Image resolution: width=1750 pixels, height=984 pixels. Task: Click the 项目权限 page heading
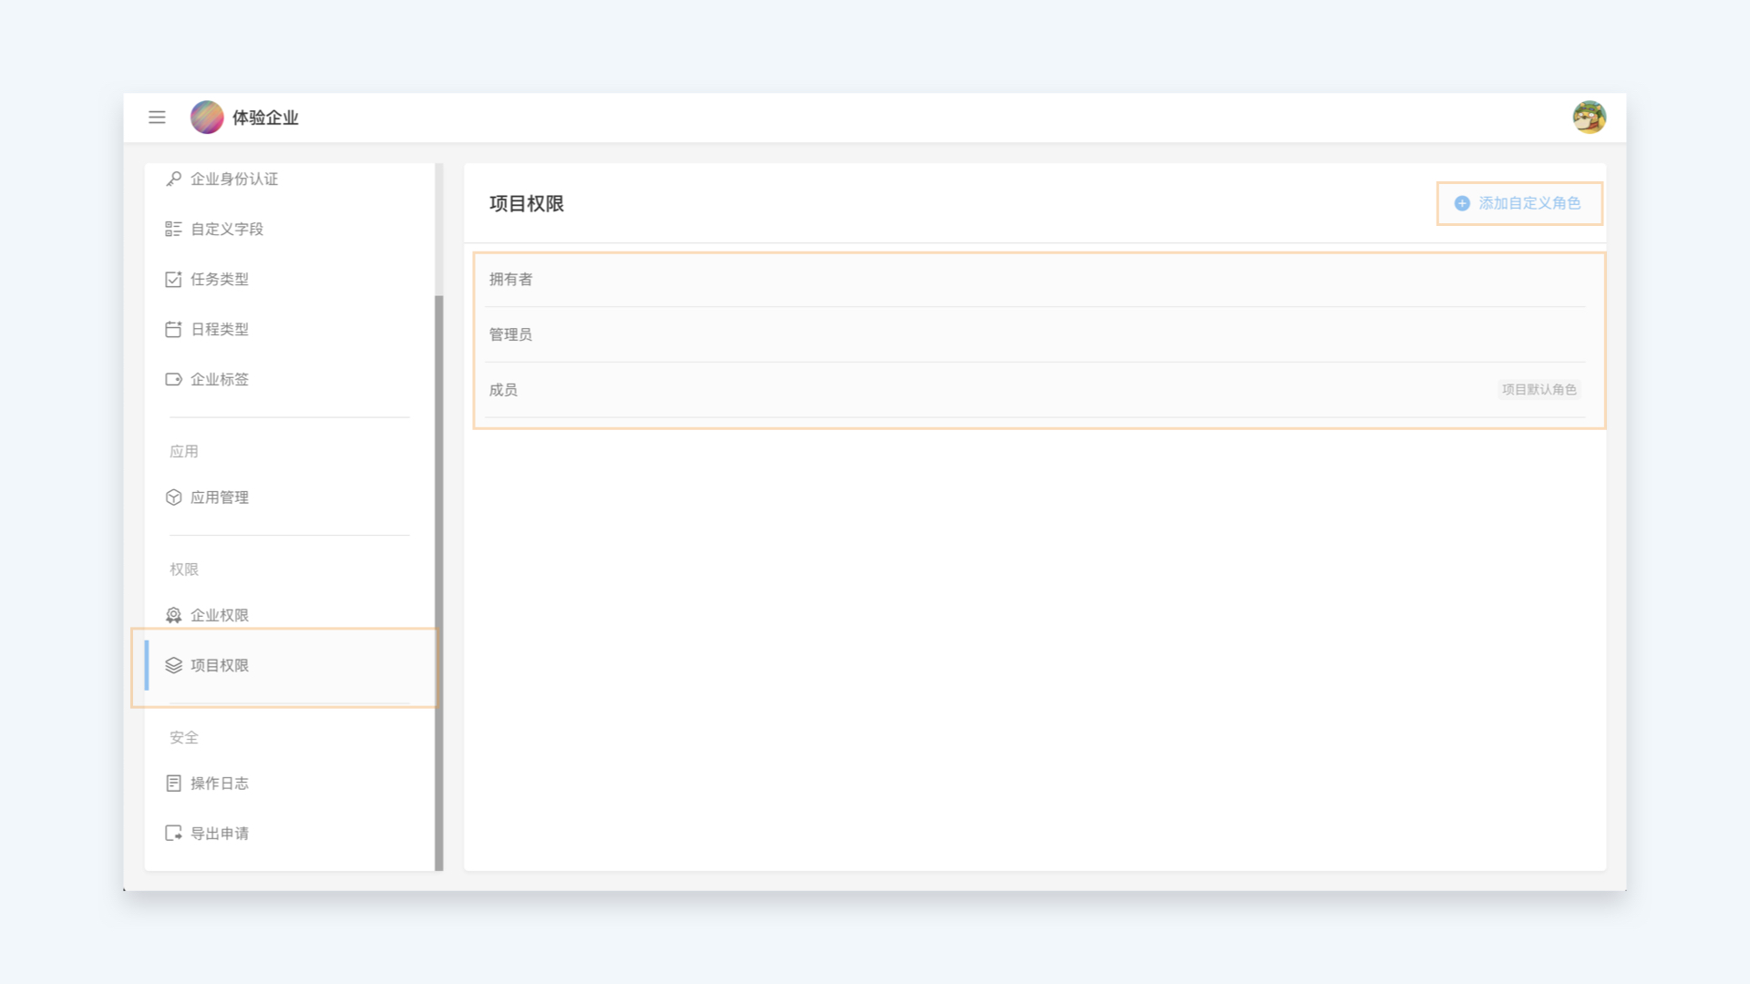527,204
